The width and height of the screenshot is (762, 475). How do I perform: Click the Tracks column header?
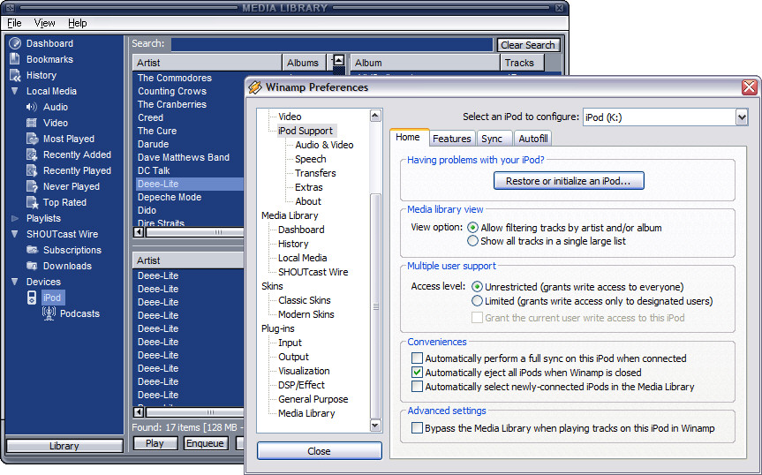tap(522, 63)
